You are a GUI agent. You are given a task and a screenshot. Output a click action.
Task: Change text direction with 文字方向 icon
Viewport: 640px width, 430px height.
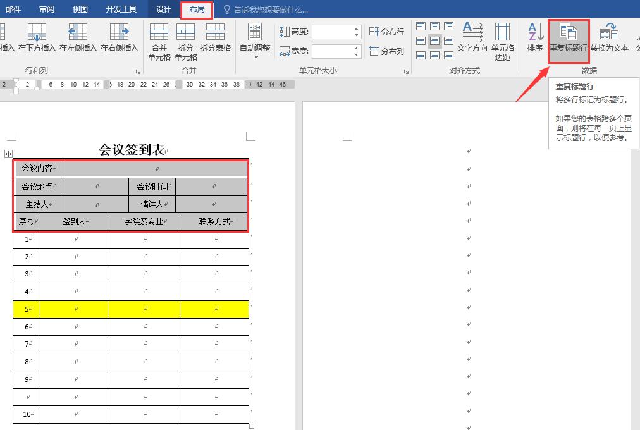pos(472,39)
